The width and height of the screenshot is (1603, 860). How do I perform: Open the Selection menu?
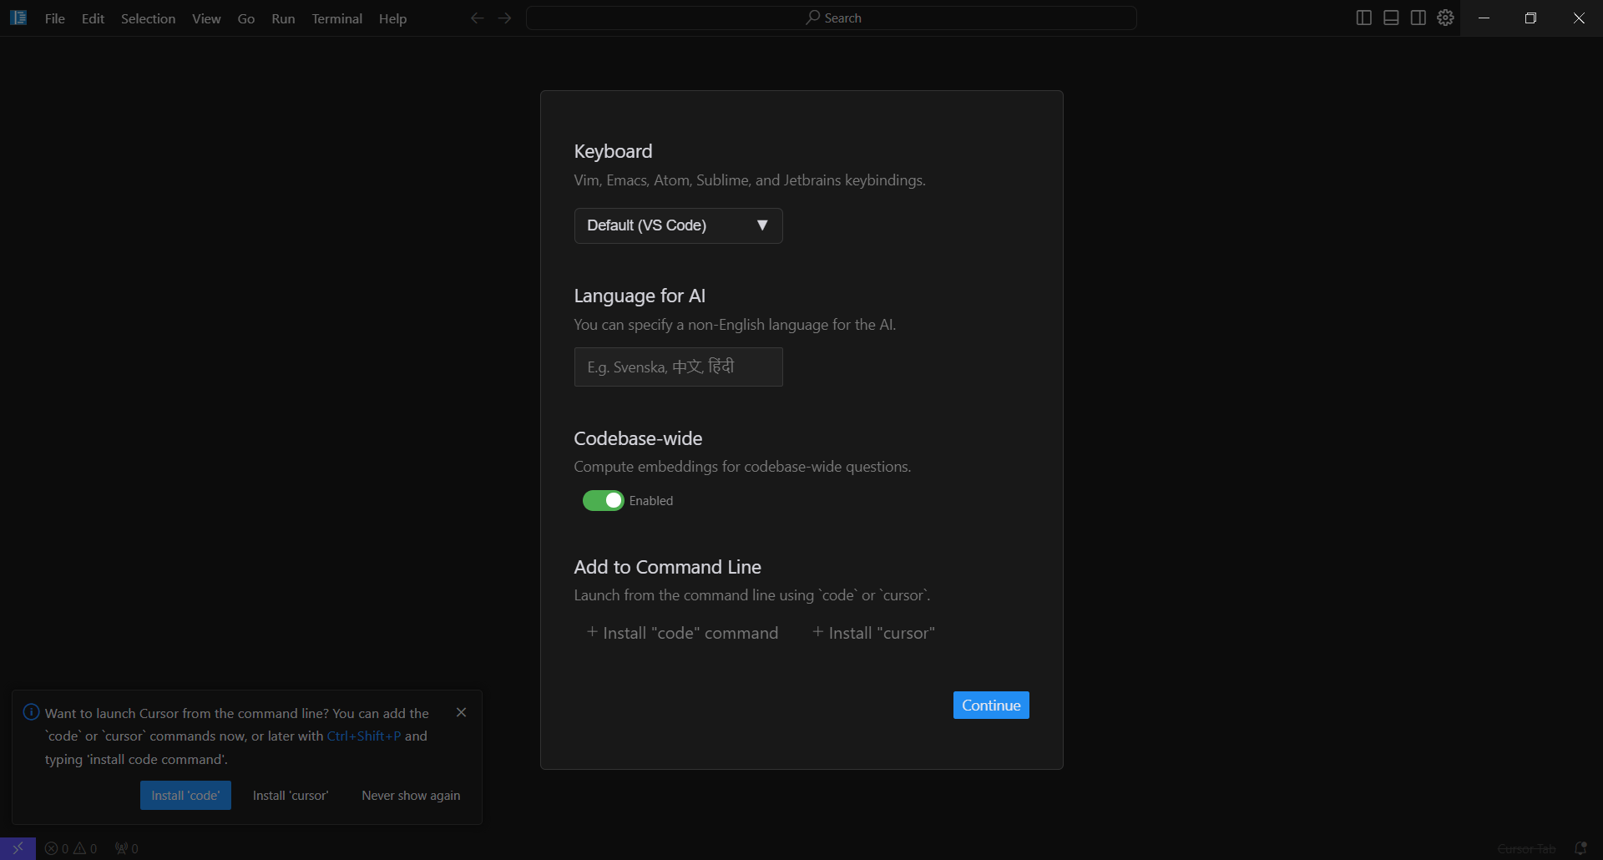pyautogui.click(x=148, y=18)
